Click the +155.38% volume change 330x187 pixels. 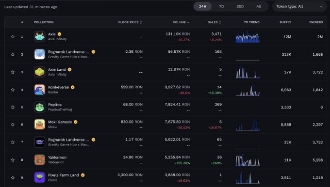pos(182,163)
